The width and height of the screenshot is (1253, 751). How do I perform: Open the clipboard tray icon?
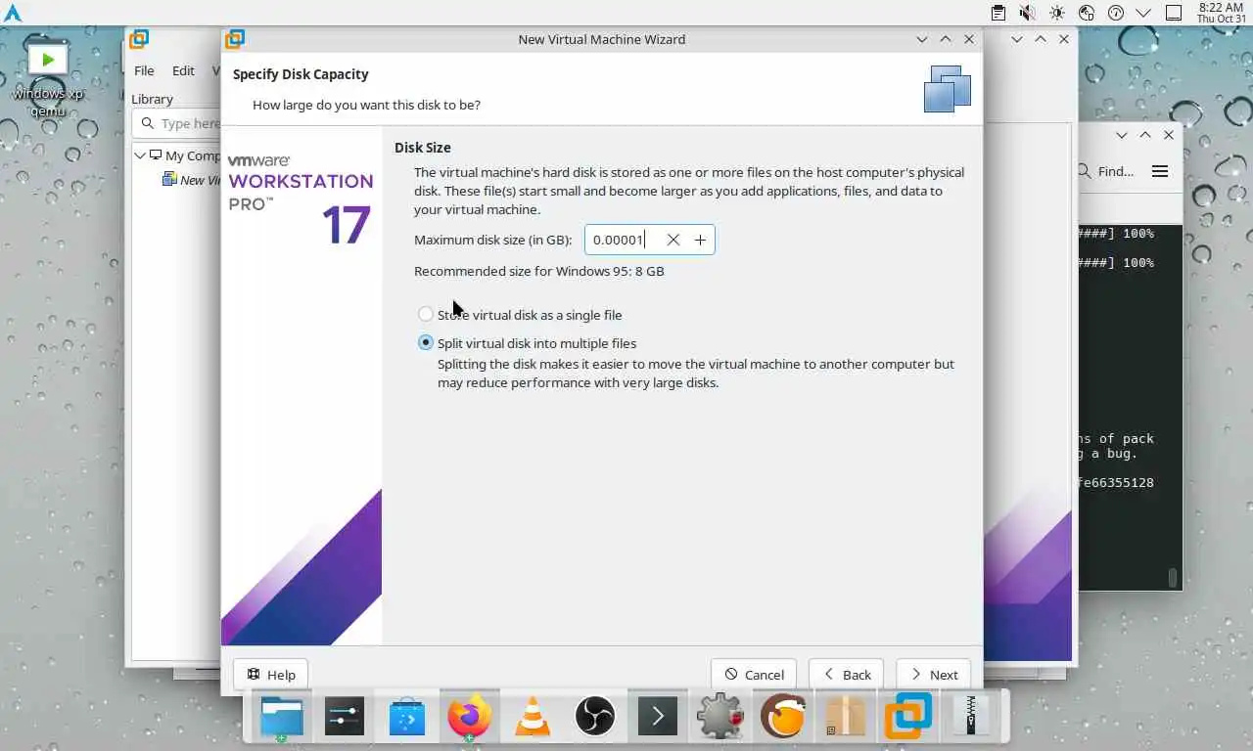[998, 13]
